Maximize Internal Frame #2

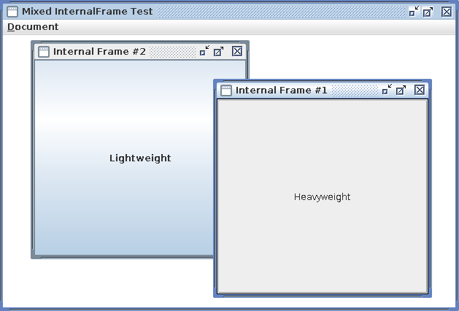tap(219, 51)
